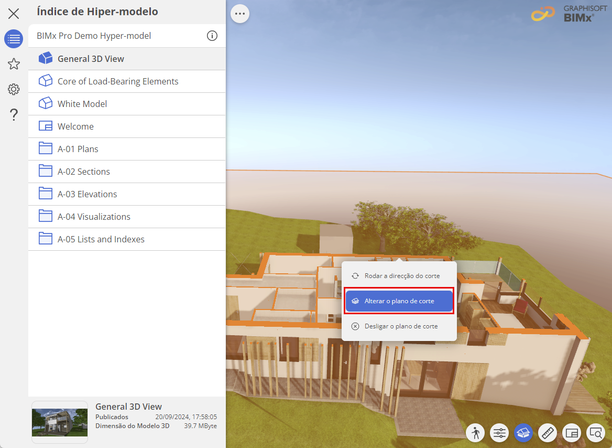This screenshot has height=448, width=612.
Task: Click the rotate arrows icon in cut menu
Action: pyautogui.click(x=355, y=275)
